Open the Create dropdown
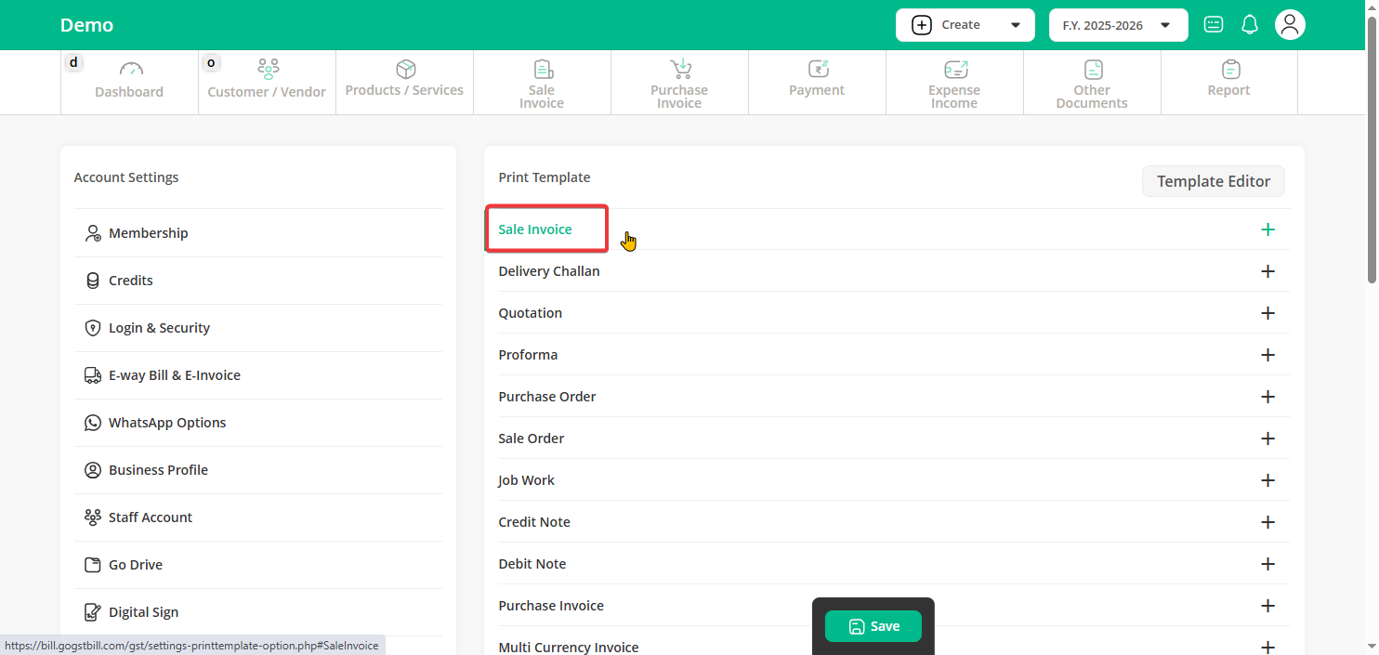This screenshot has width=1379, height=655. (965, 25)
